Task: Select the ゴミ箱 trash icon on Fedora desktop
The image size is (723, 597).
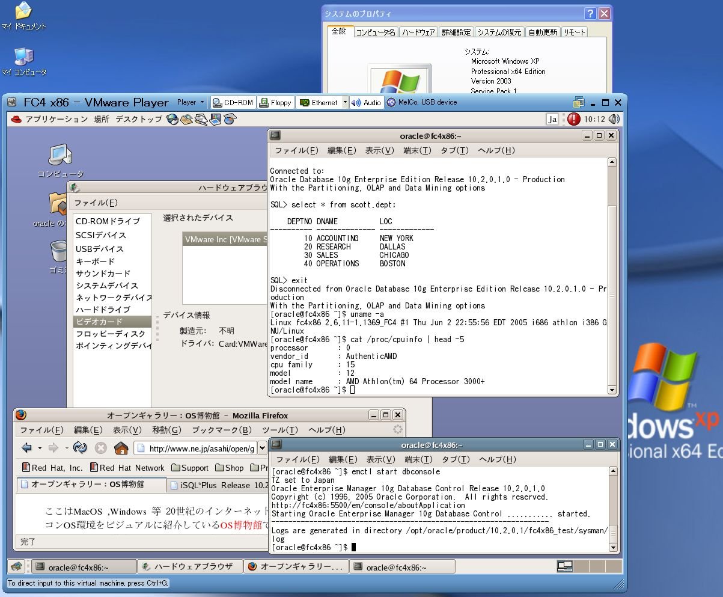Action: point(58,257)
